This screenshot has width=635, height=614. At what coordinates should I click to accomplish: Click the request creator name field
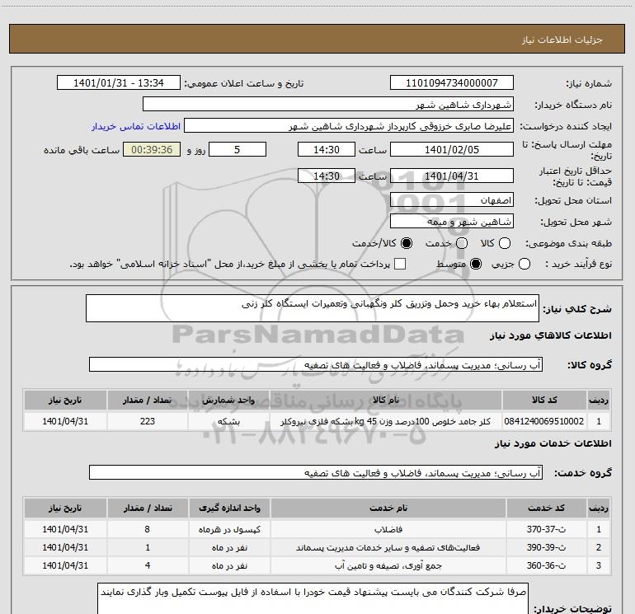click(349, 126)
